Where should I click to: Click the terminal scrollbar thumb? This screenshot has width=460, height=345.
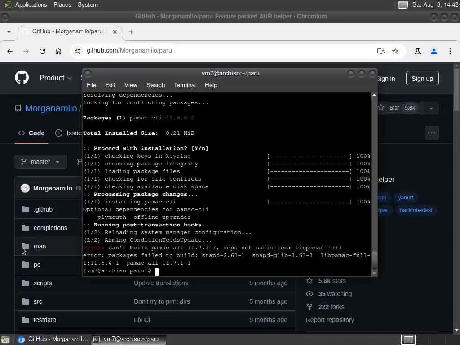point(374,261)
